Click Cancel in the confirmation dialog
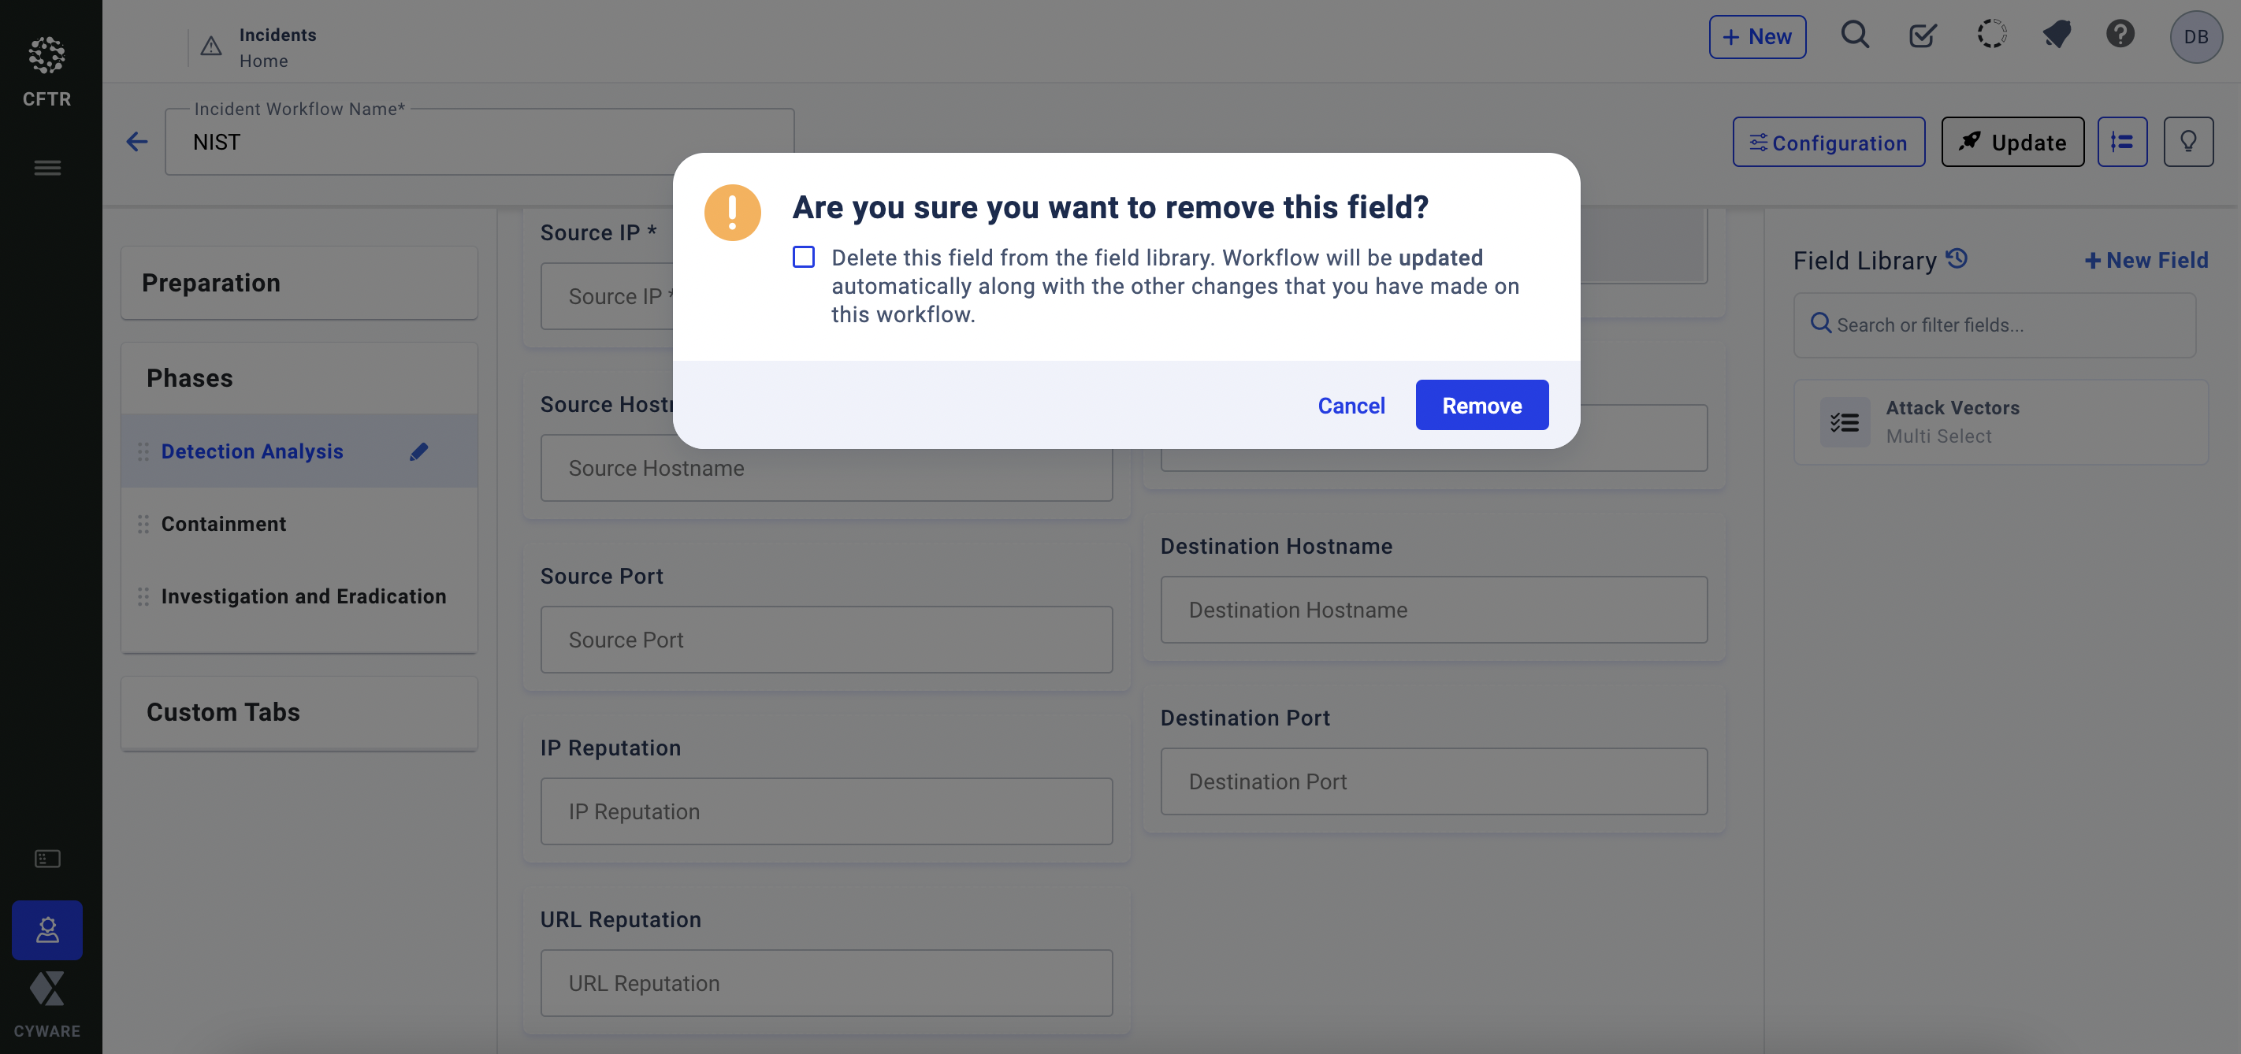This screenshot has height=1054, width=2241. [1350, 405]
